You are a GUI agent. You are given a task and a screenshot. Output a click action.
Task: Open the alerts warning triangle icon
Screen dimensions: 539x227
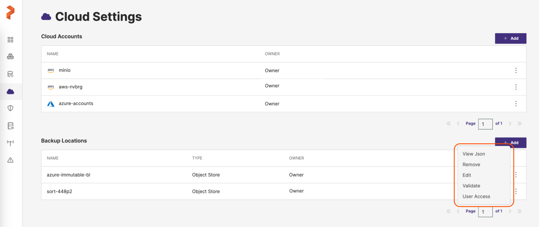point(10,160)
